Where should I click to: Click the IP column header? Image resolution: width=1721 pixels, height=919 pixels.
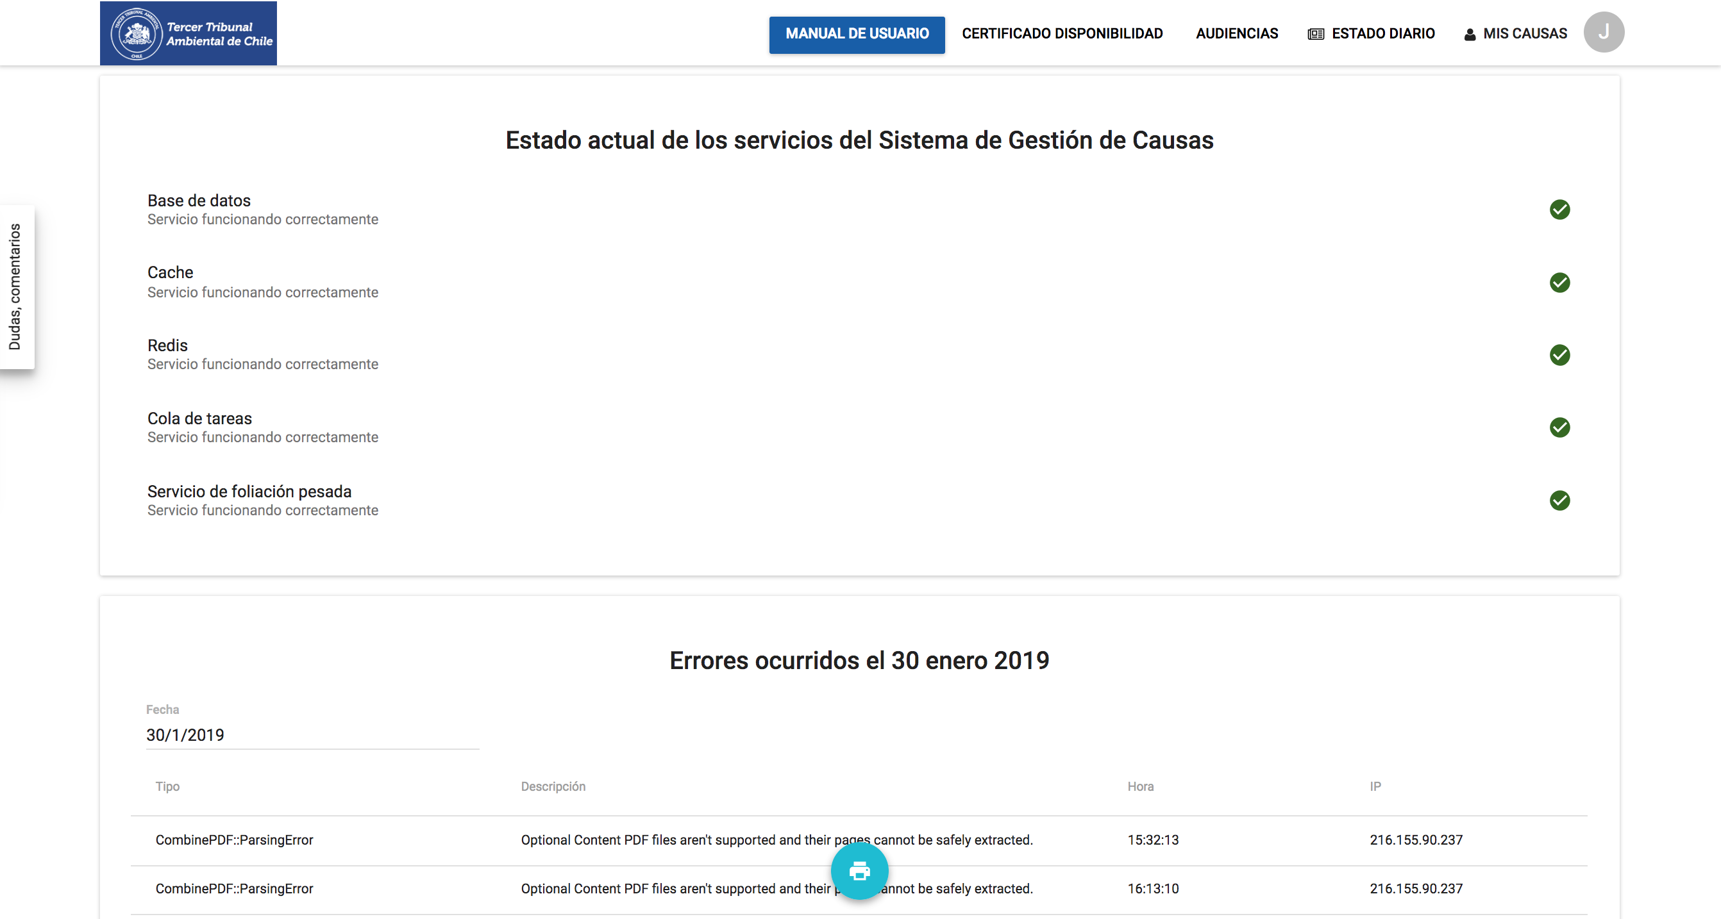click(x=1375, y=786)
